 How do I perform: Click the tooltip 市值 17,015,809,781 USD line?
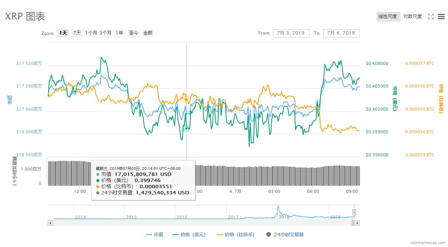pos(134,174)
